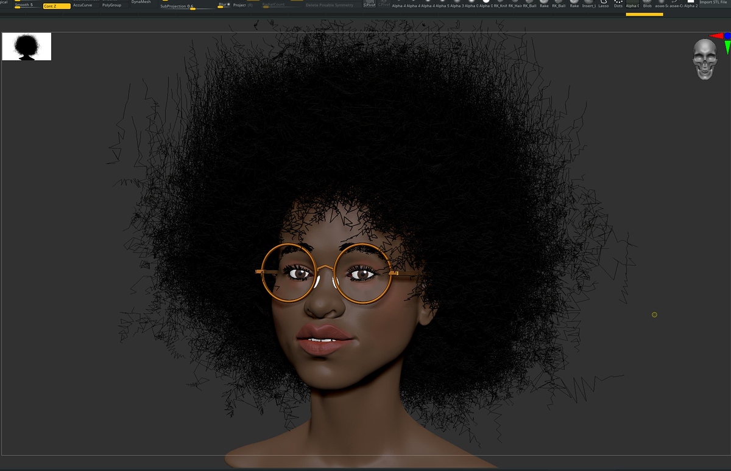
Task: Select the aoae-Ci brush
Action: click(x=676, y=4)
